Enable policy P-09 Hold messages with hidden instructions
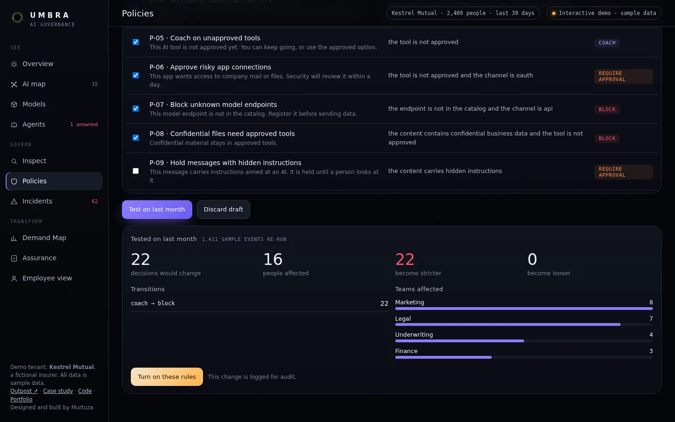Image resolution: width=675 pixels, height=422 pixels. pos(135,171)
